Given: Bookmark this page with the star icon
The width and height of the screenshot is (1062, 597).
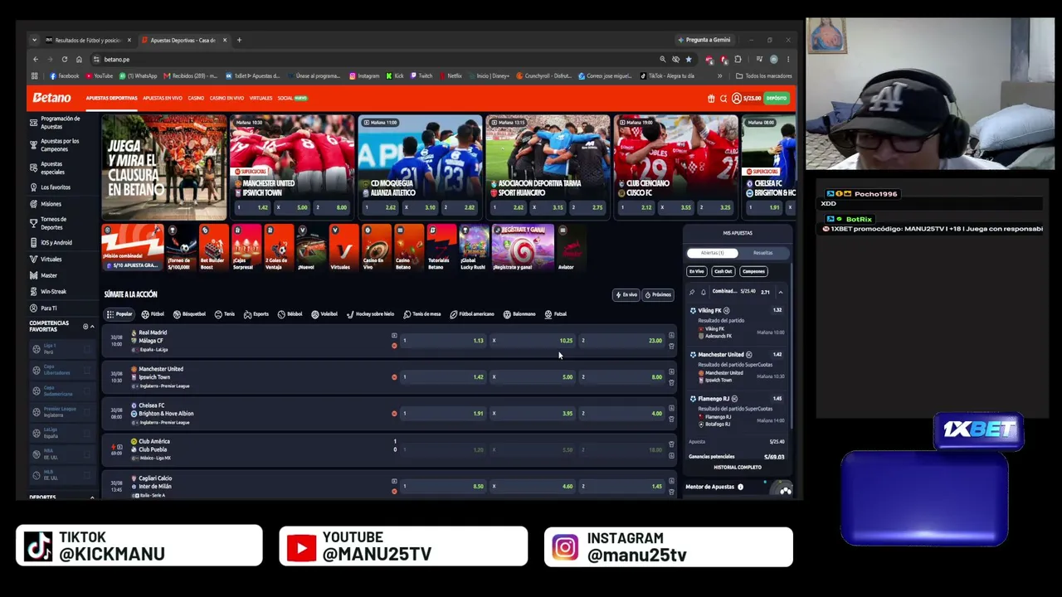Looking at the screenshot, I should (x=688, y=60).
